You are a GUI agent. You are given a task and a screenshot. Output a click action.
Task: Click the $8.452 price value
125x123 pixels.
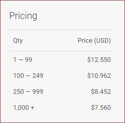pos(101,92)
